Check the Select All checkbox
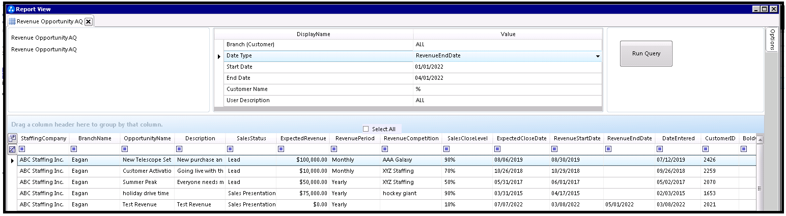This screenshot has height=216, width=786. (366, 129)
